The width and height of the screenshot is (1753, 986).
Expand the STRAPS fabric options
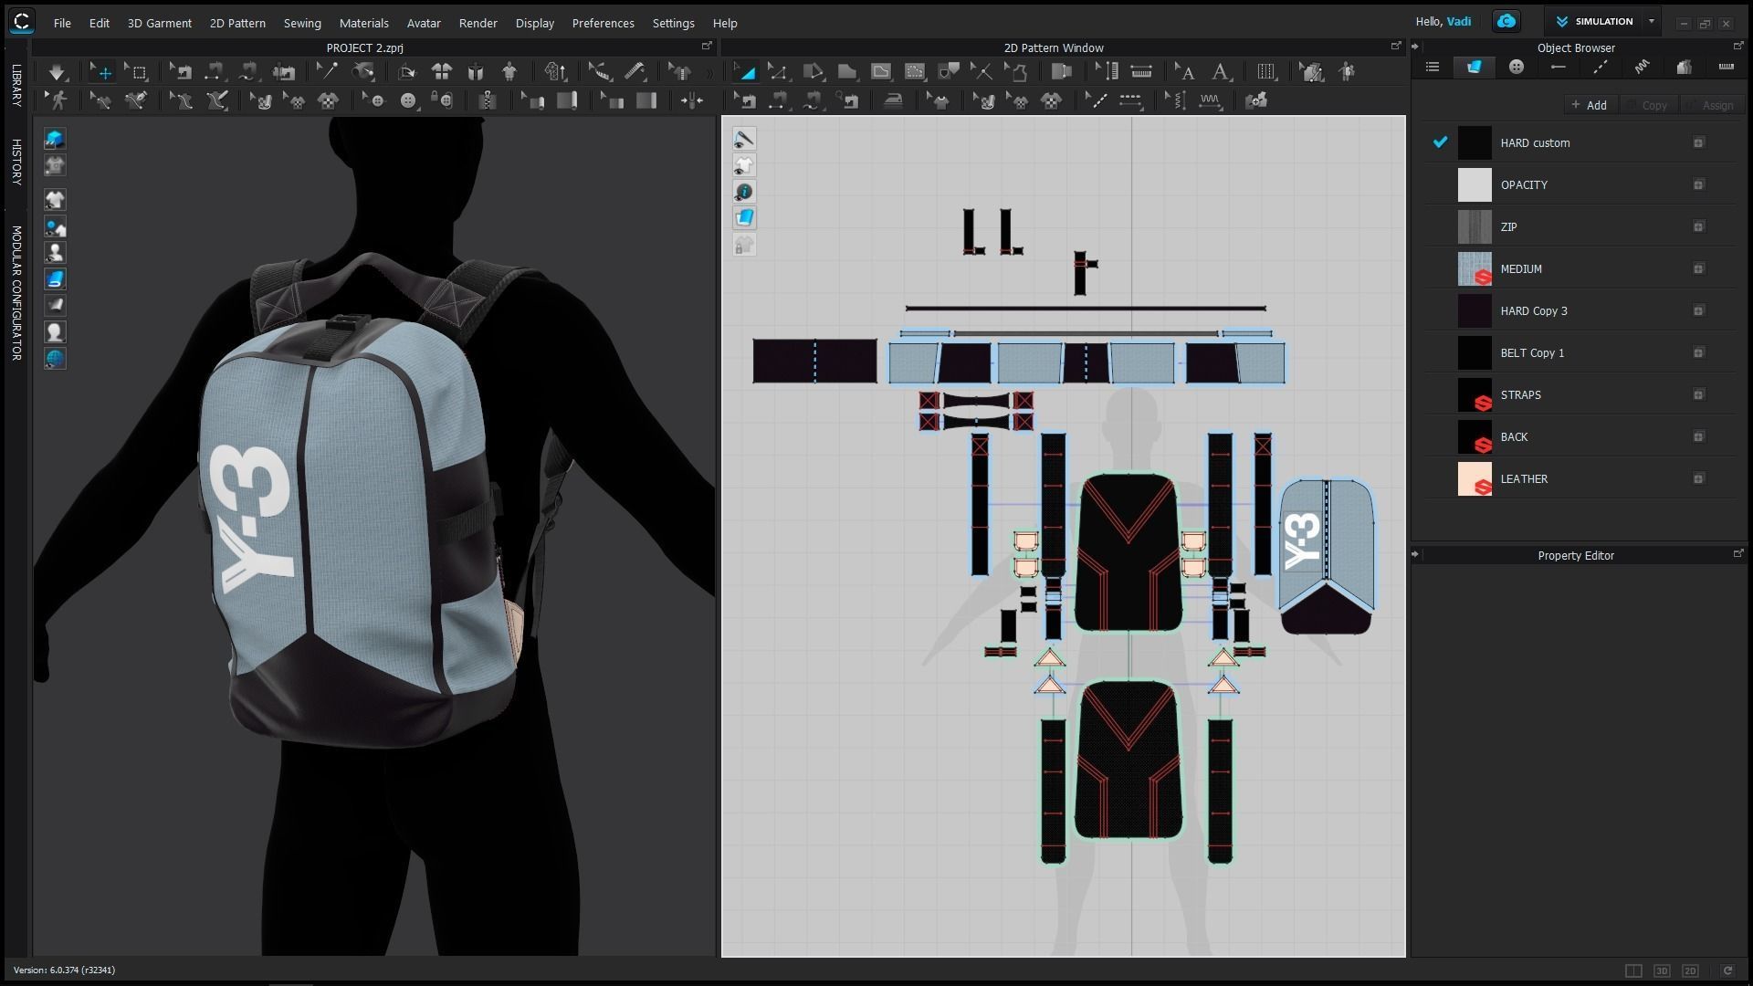click(1698, 394)
